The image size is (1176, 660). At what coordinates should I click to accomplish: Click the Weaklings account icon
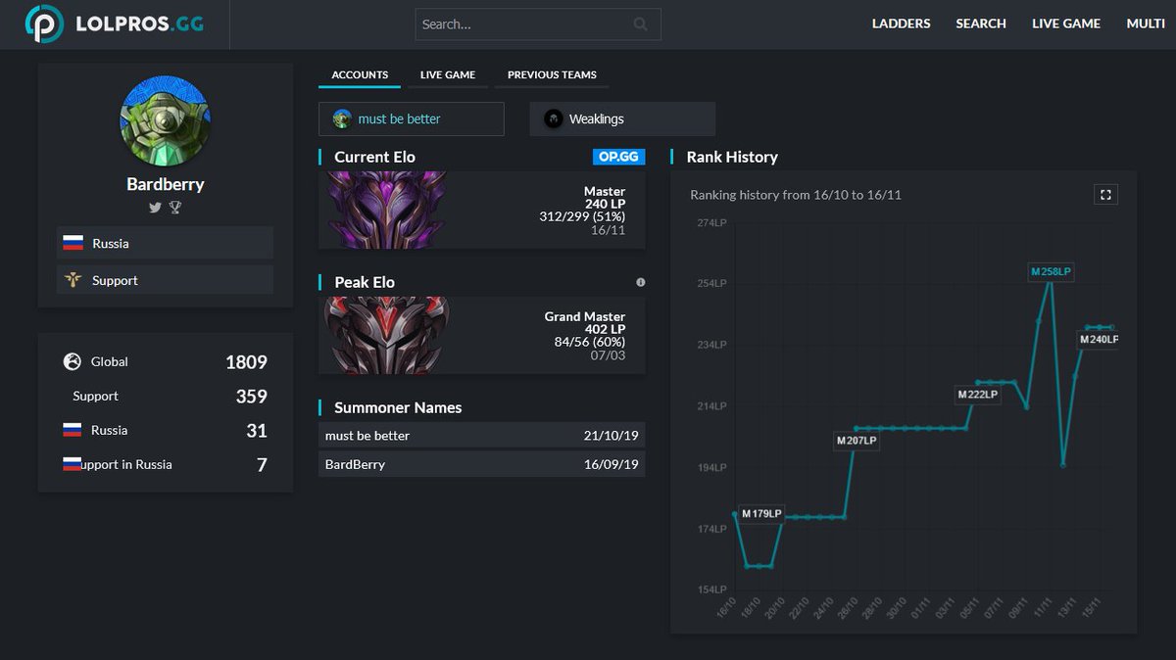click(554, 118)
